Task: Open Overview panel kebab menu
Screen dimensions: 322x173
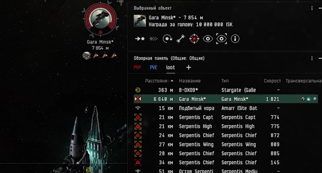Action: coord(312,58)
